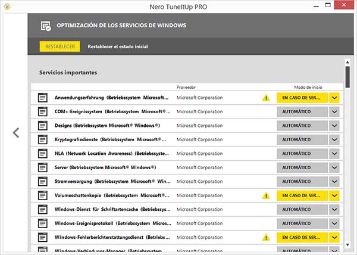Click warning icon on Windows-Fehlerberichterstattungsdienst row
This screenshot has width=357, height=255.
point(266,238)
